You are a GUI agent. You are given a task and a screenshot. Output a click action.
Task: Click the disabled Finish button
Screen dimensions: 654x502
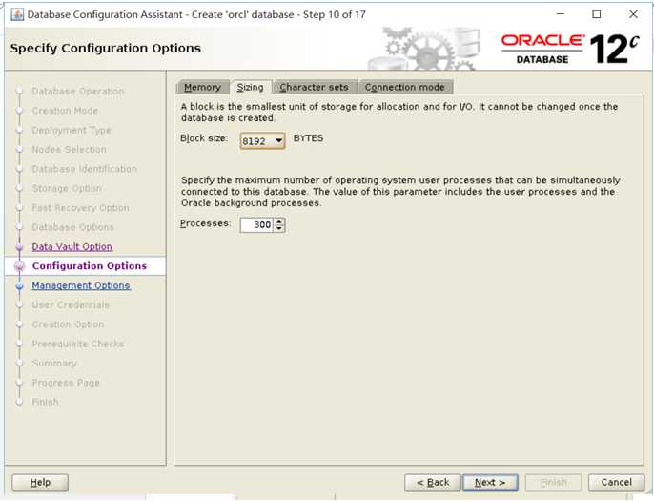point(553,482)
